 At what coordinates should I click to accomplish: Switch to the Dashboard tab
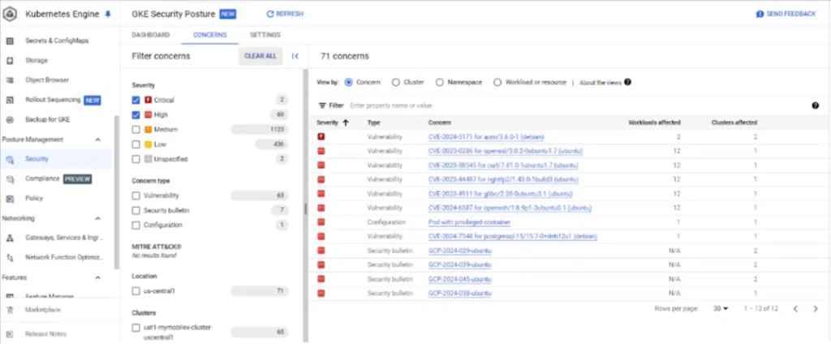click(x=150, y=35)
